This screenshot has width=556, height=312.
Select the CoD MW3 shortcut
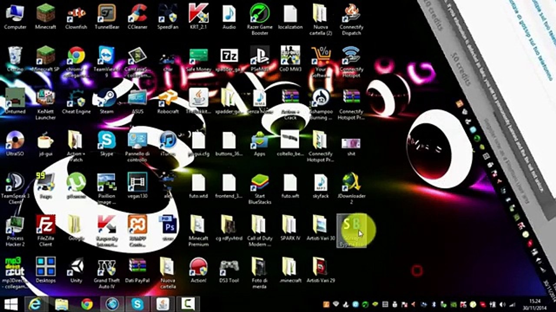290,59
